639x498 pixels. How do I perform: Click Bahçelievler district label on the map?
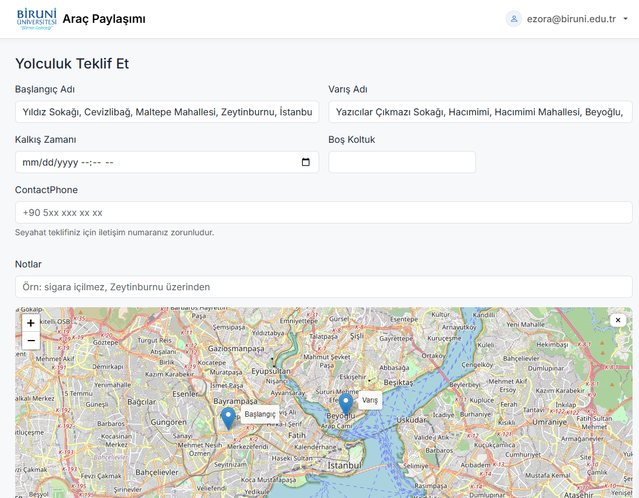click(157, 472)
